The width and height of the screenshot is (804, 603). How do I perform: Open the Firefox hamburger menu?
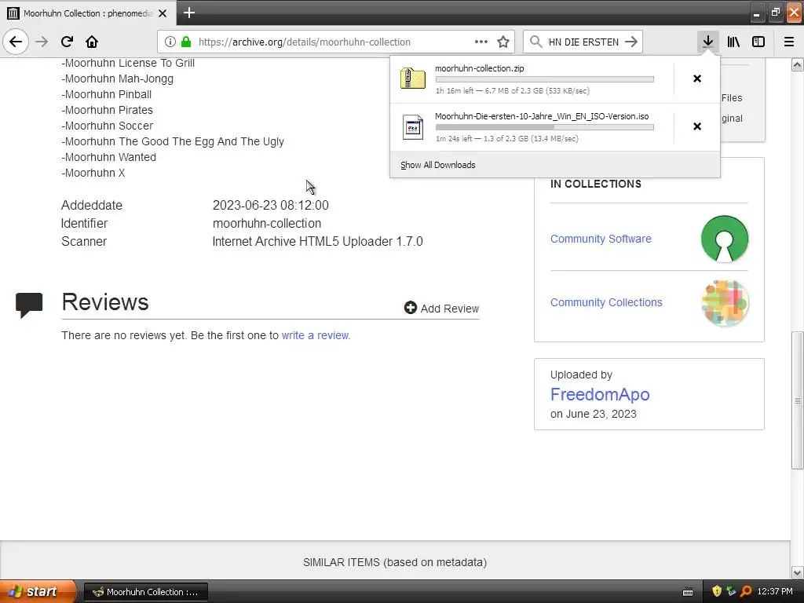[x=789, y=42]
